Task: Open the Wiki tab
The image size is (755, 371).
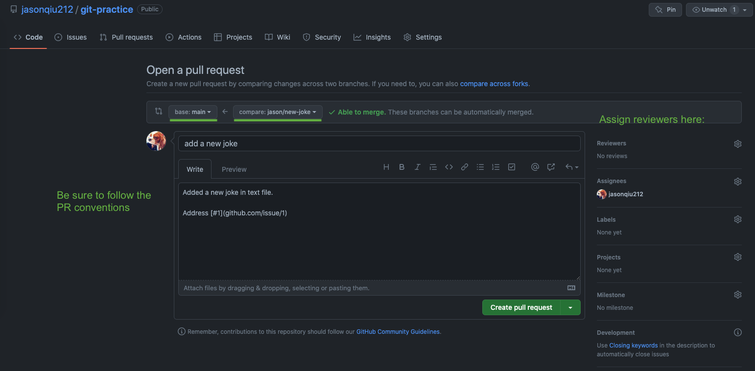Action: click(278, 37)
